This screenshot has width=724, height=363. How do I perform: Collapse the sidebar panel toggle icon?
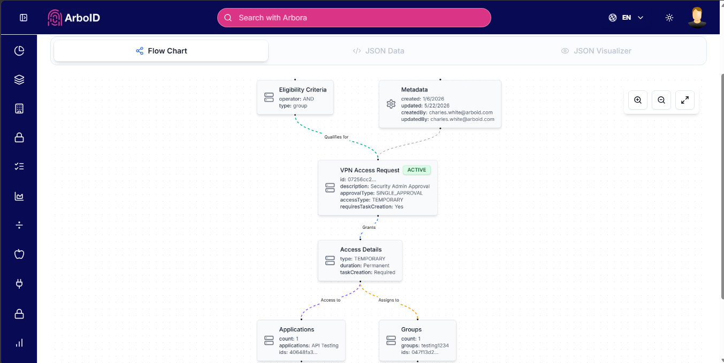pyautogui.click(x=24, y=18)
